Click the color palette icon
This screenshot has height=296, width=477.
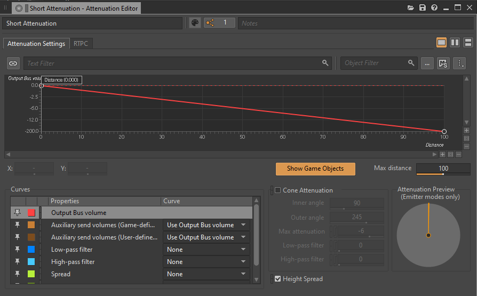[x=195, y=23]
